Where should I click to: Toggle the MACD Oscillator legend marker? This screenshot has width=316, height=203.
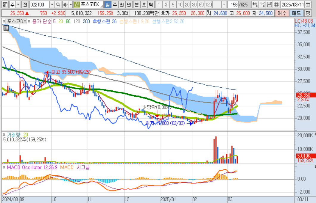click(4, 167)
